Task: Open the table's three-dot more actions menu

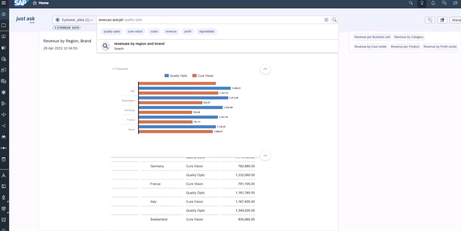Action: [265, 156]
